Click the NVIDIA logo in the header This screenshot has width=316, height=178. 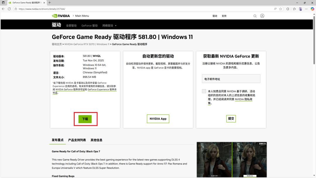tap(61, 16)
